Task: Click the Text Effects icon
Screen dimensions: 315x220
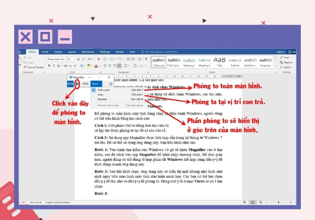Action: (82, 65)
